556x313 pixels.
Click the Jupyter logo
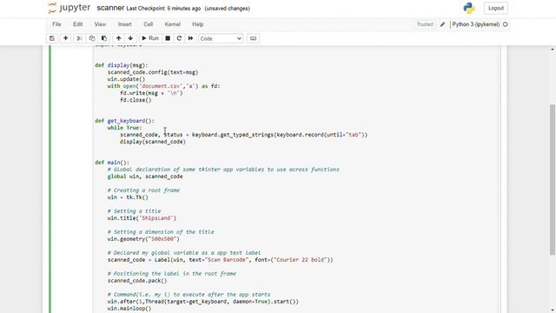pyautogui.click(x=69, y=8)
